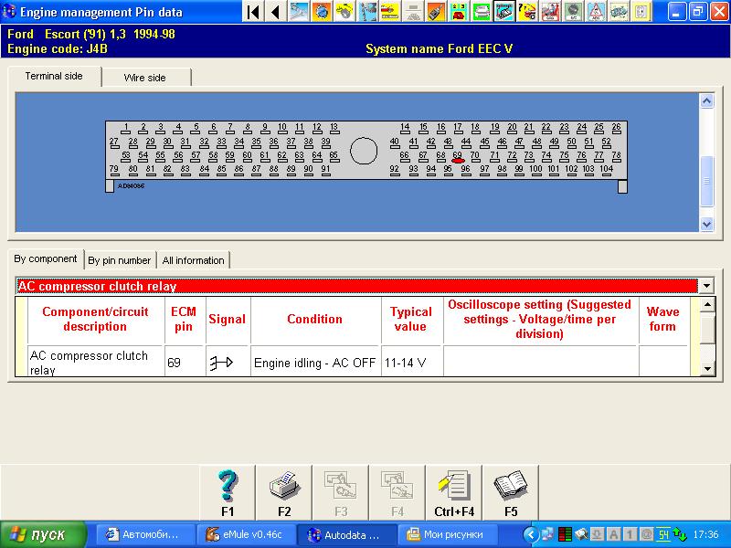The width and height of the screenshot is (731, 548).
Task: Select the All information tab
Action: [193, 260]
